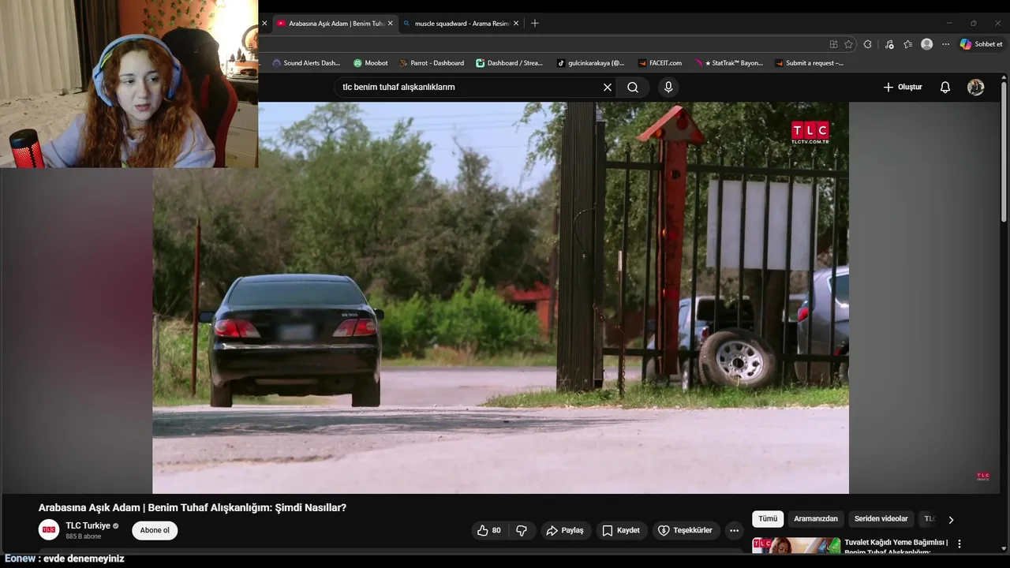Open a new browser tab
The image size is (1010, 568).
click(535, 24)
